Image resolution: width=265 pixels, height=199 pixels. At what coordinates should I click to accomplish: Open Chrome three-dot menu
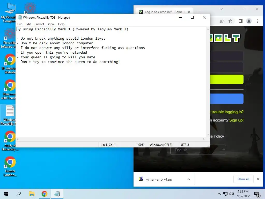click(x=257, y=21)
